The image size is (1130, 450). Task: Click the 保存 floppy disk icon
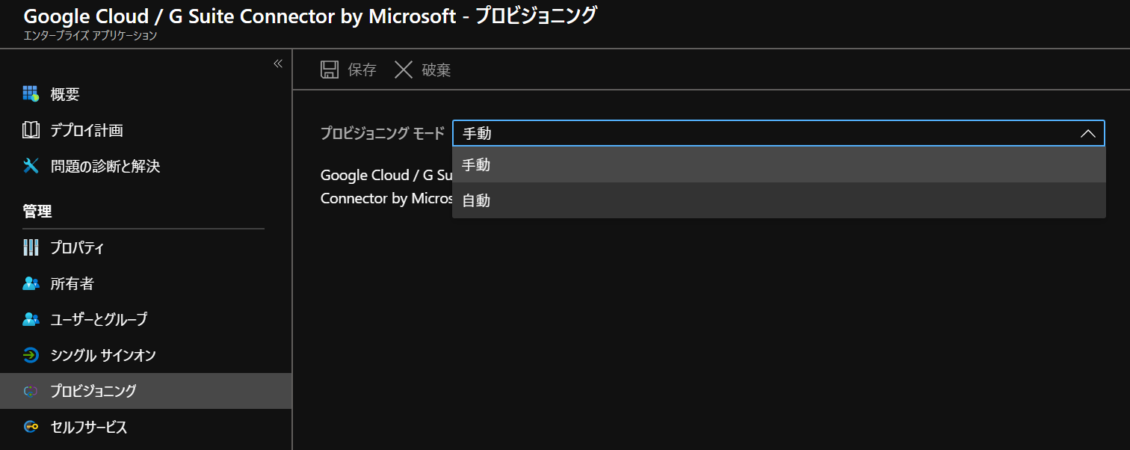click(x=330, y=70)
